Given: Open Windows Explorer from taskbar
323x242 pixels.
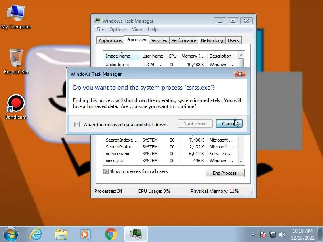Looking at the screenshot, I should (61, 234).
